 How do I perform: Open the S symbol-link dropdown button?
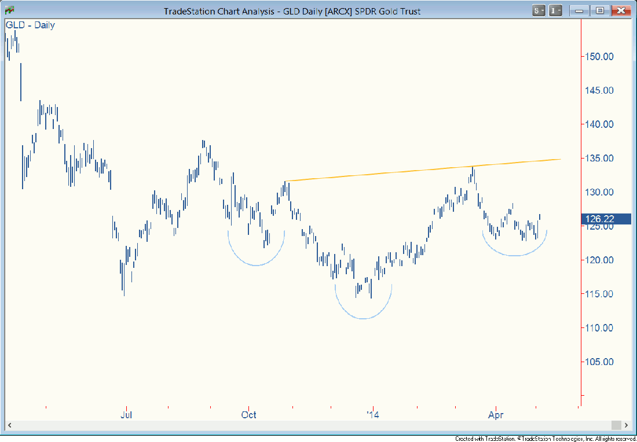coord(539,10)
